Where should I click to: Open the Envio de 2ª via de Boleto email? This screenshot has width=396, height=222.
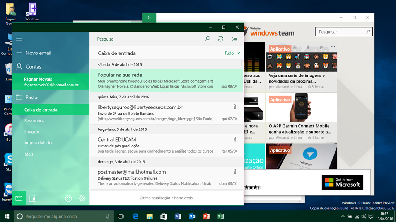pos(167,113)
